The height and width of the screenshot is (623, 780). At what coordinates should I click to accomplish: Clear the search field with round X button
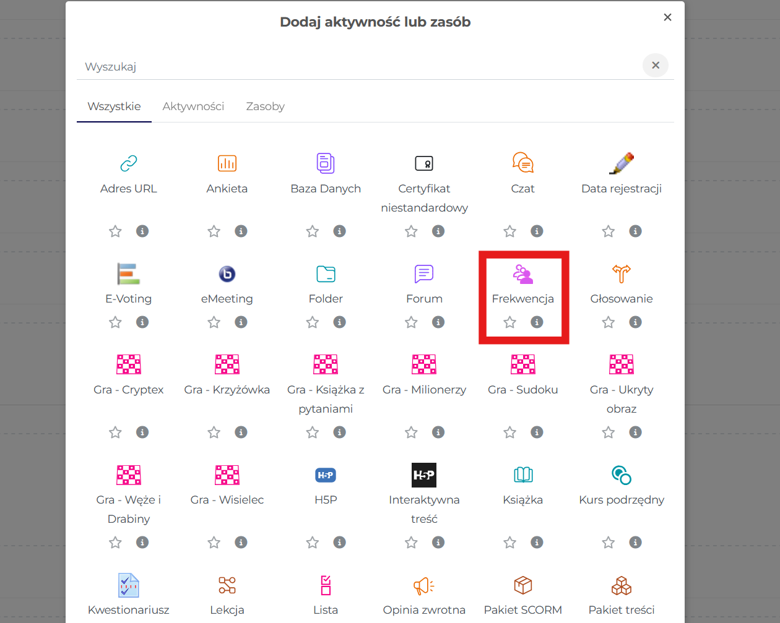tap(655, 66)
